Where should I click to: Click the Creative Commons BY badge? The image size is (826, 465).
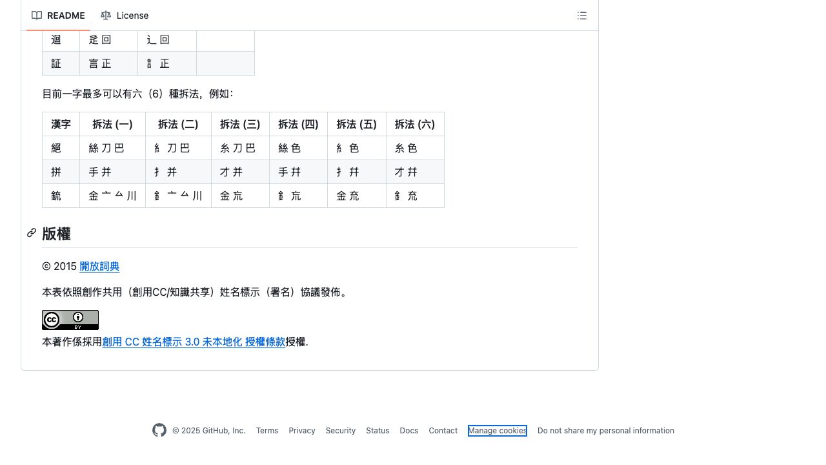click(x=70, y=320)
